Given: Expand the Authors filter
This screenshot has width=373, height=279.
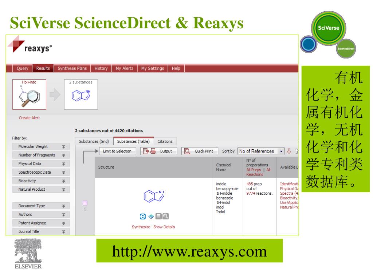Looking at the screenshot, I should pyautogui.click(x=41, y=214).
